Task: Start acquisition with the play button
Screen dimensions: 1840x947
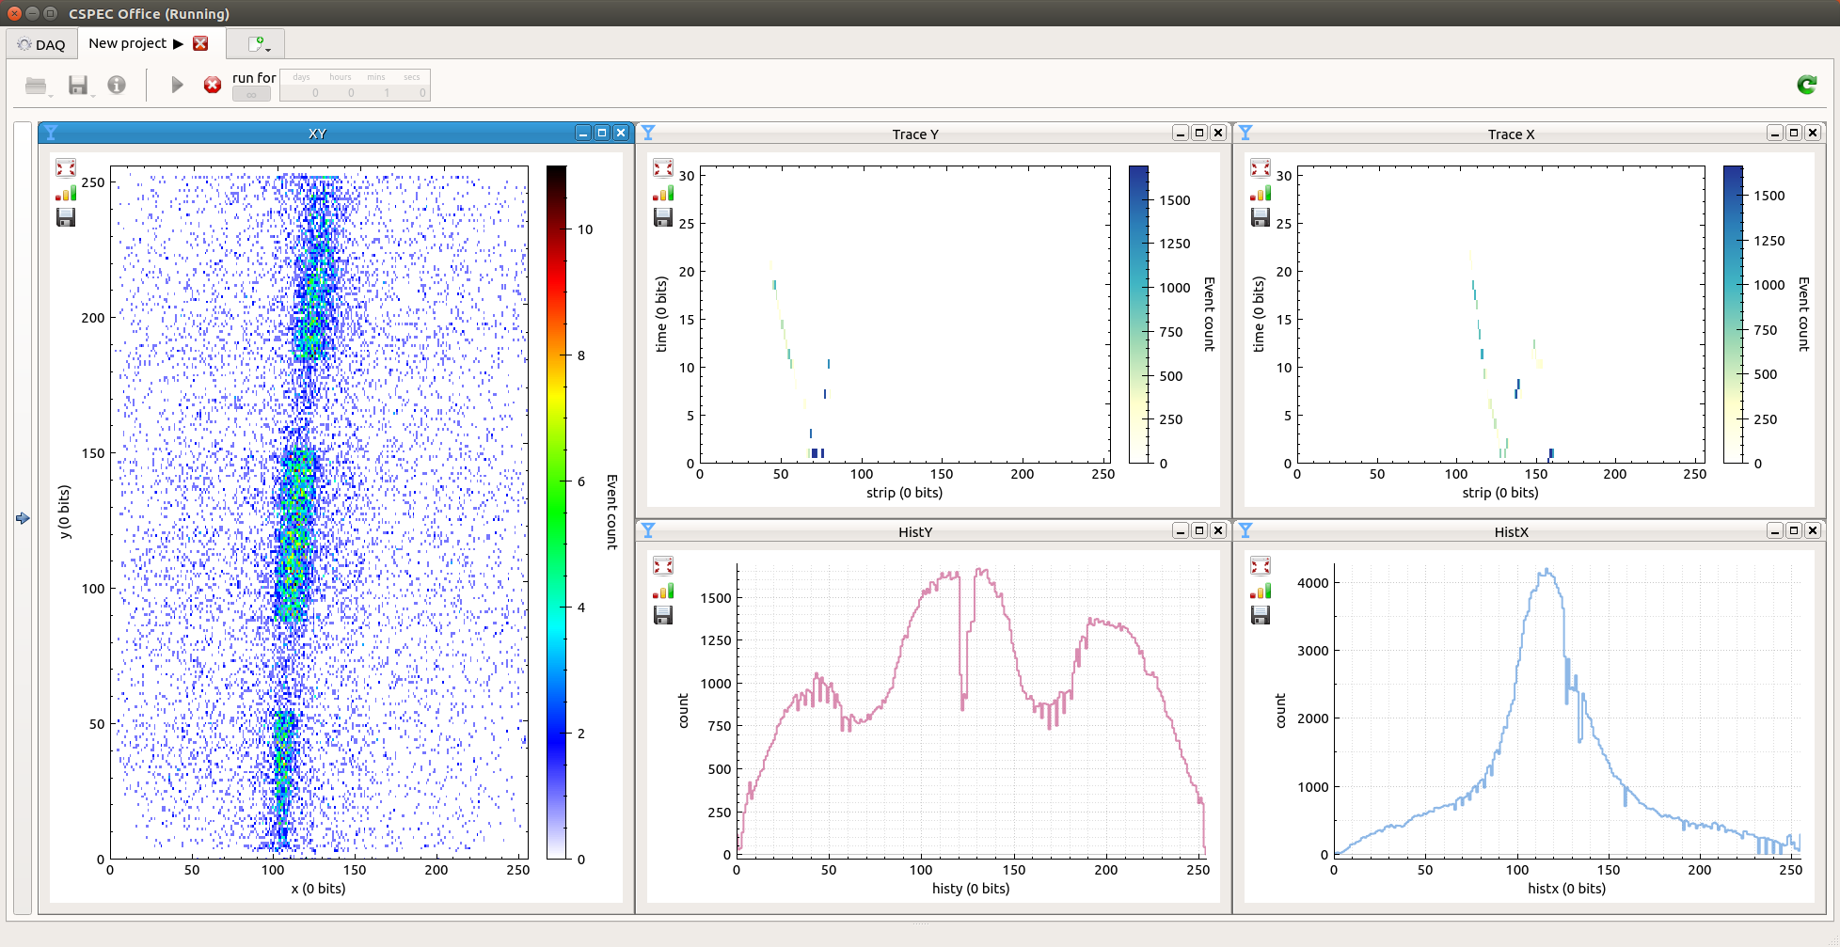Action: click(x=177, y=85)
